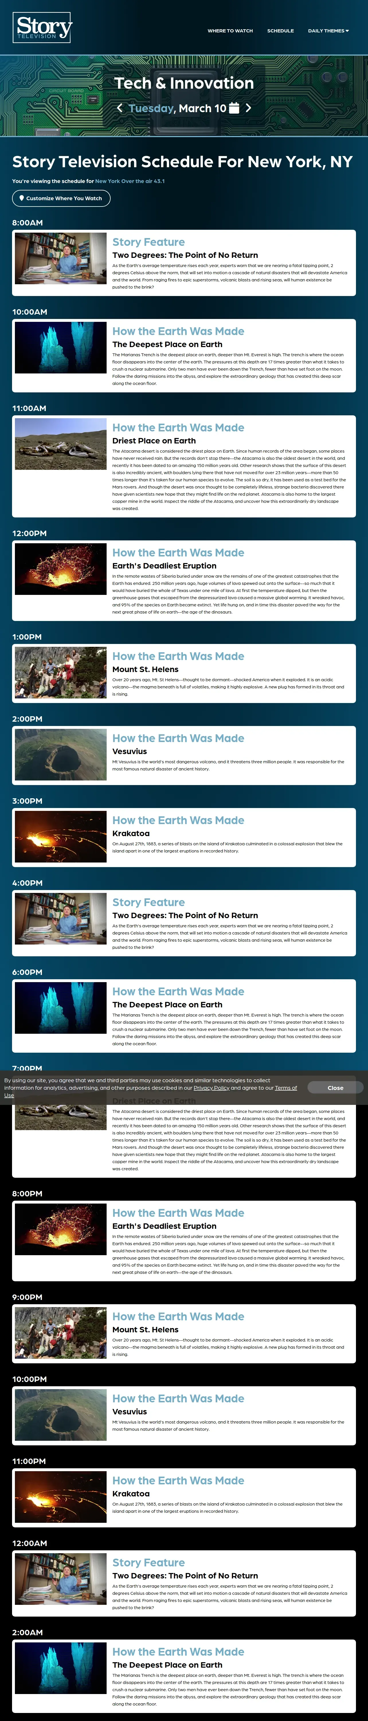Click 'New York Over the air 43.1' text

tap(130, 181)
